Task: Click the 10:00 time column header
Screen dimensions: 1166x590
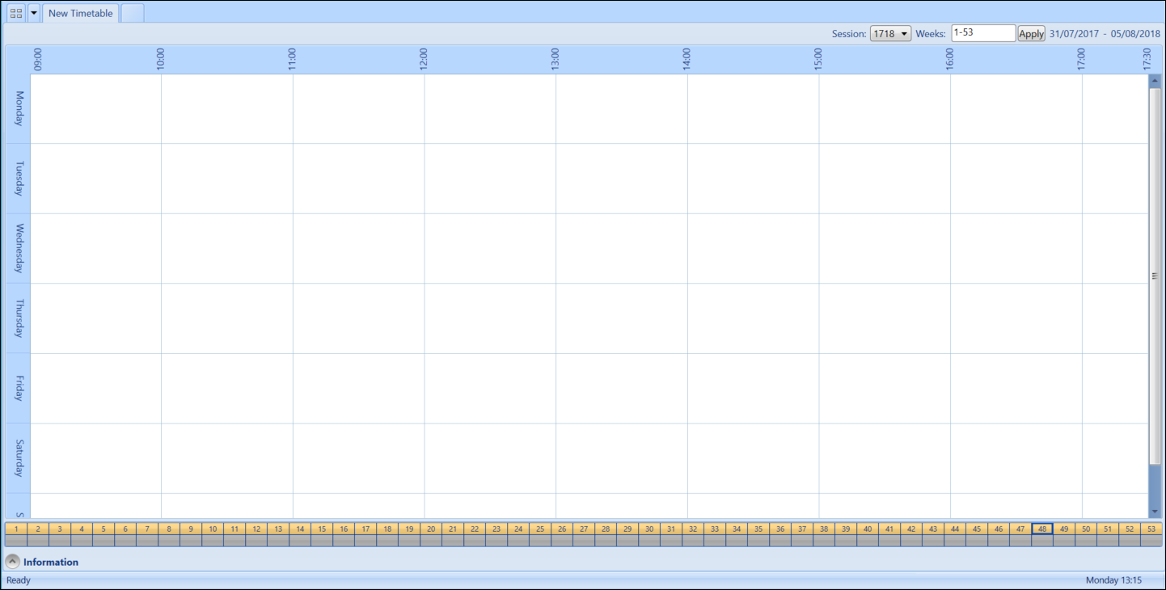Action: [160, 60]
